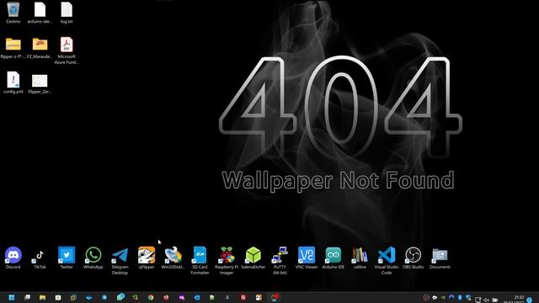Launch the balenaEtcher shortcut
Screen dimensions: 539x303
[253, 258]
